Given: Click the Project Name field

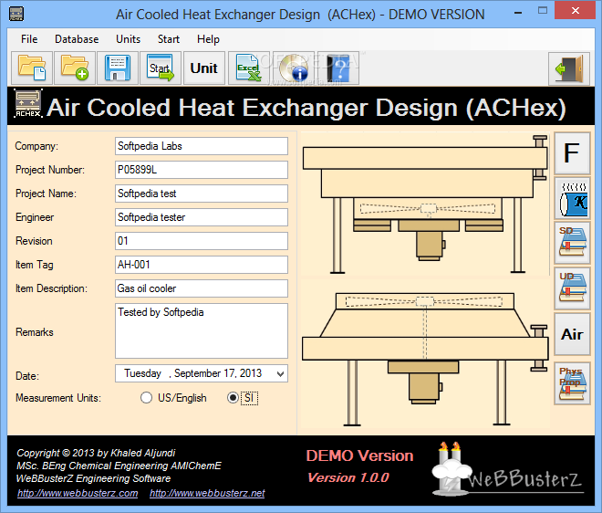Looking at the screenshot, I should click(x=202, y=194).
